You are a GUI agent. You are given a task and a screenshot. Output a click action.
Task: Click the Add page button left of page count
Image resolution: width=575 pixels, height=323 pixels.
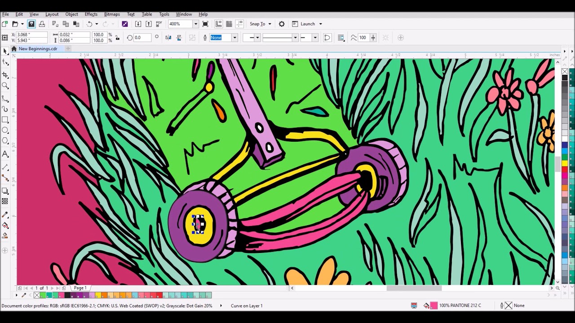20,288
